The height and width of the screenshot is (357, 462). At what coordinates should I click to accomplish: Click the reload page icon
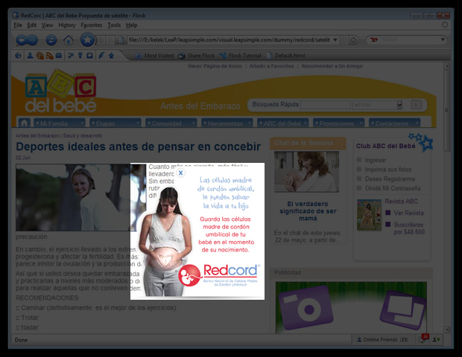(51, 39)
